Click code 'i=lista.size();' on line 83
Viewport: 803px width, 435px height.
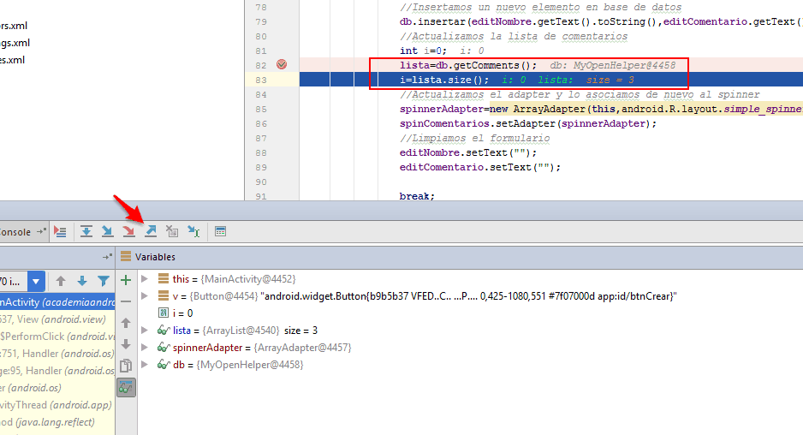pos(444,80)
